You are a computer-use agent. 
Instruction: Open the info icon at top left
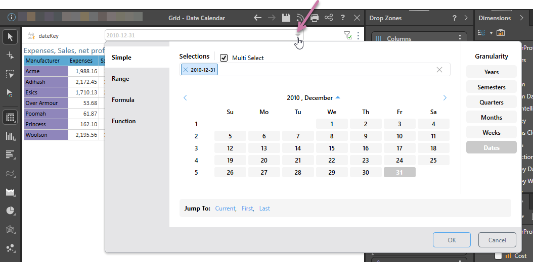(x=12, y=17)
